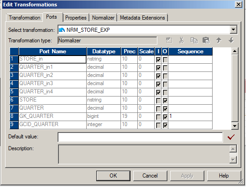Click the Cancel button

pos(150,176)
